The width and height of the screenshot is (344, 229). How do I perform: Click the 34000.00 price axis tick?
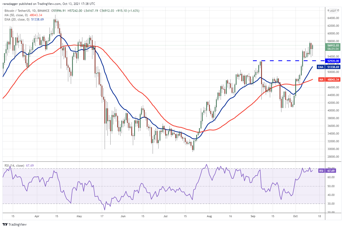[x=333, y=133]
